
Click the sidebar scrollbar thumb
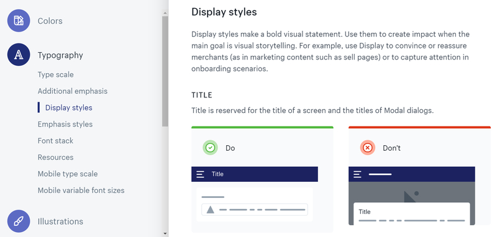(x=165, y=71)
